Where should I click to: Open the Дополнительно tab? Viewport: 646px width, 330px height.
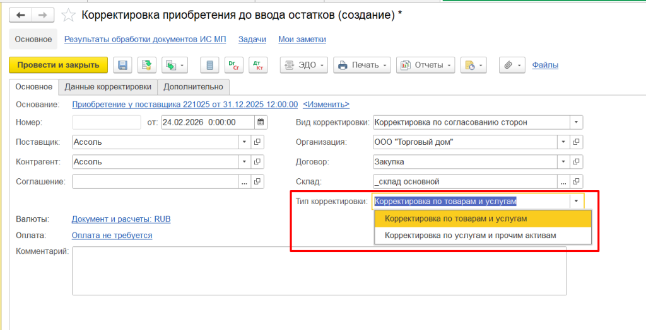click(193, 87)
